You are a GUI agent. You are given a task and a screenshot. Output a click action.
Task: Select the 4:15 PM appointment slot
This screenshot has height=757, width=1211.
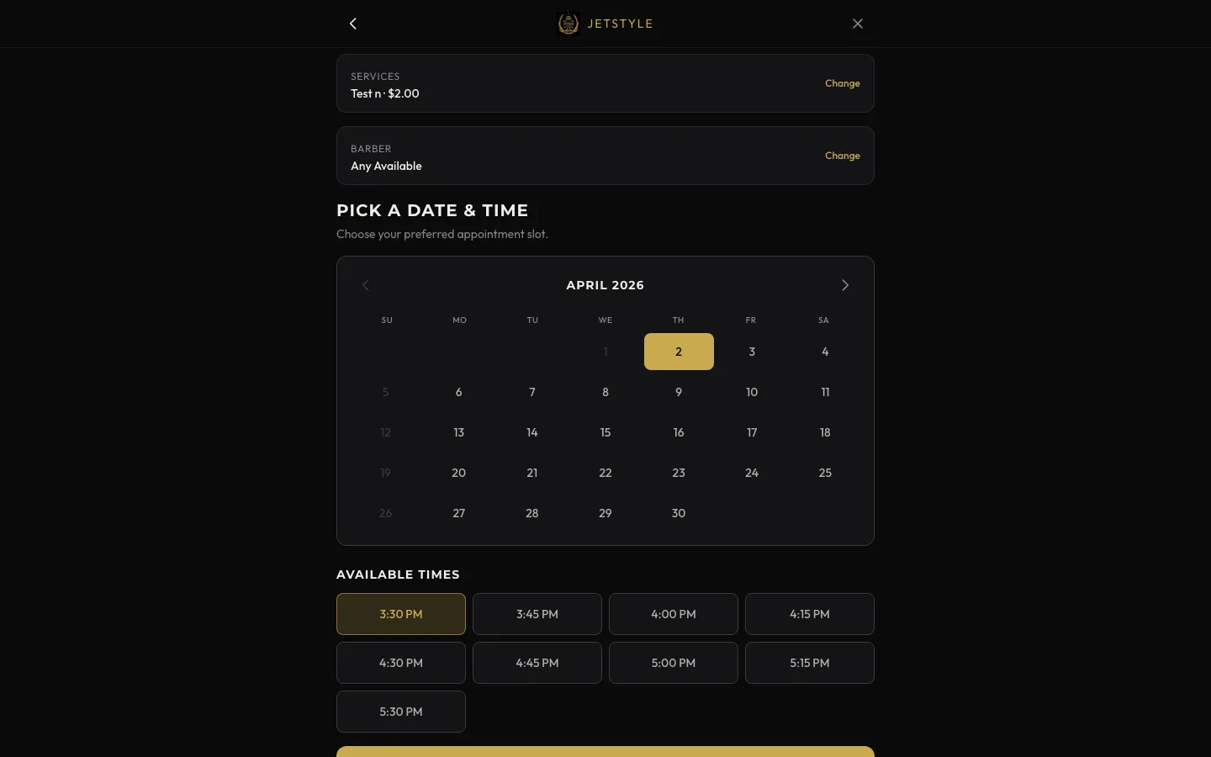[810, 614]
